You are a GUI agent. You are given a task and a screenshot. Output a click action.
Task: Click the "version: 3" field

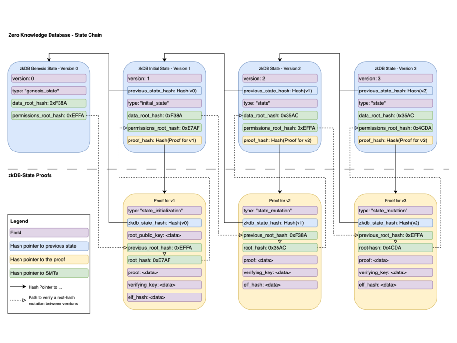(x=396, y=79)
